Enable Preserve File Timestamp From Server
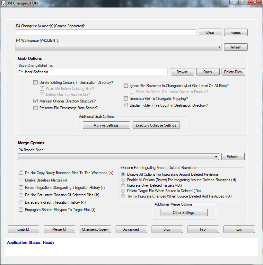Image resolution: width=263 pixels, height=265 pixels. (x=35, y=108)
